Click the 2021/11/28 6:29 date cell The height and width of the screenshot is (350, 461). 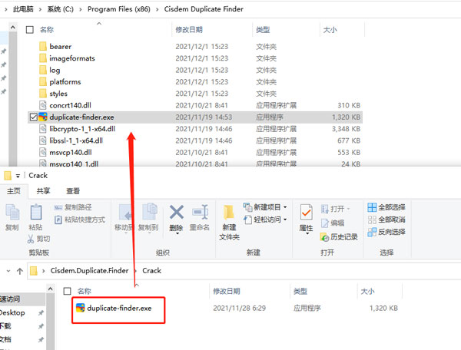click(239, 308)
